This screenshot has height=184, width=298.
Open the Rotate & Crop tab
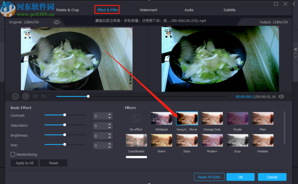pos(67,10)
